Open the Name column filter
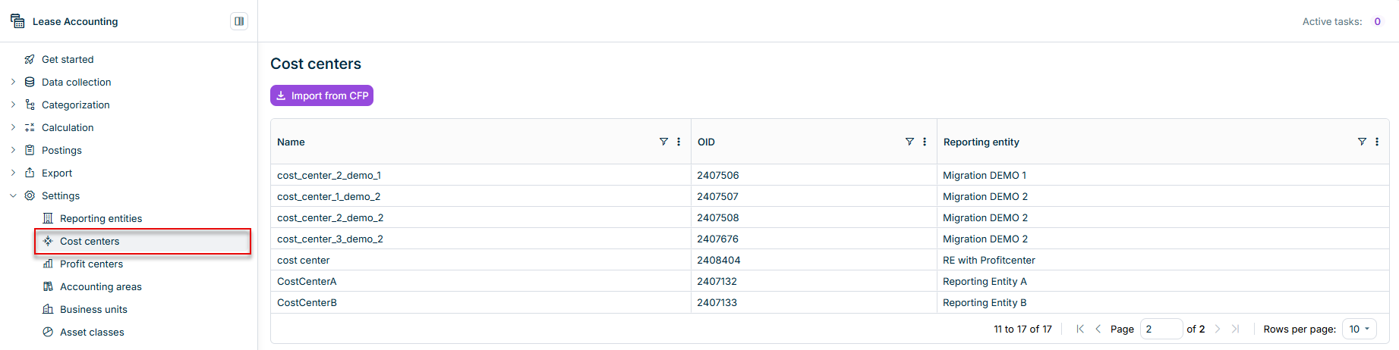The width and height of the screenshot is (1399, 350). pyautogui.click(x=663, y=142)
